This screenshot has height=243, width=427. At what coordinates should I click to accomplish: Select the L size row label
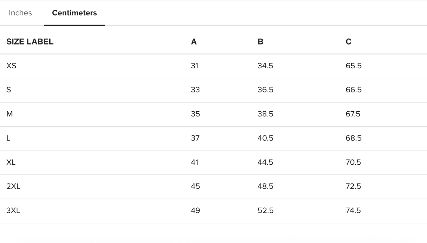[x=8, y=138]
